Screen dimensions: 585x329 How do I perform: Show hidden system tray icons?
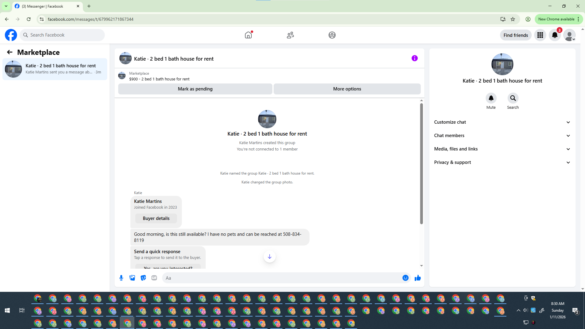click(x=519, y=310)
